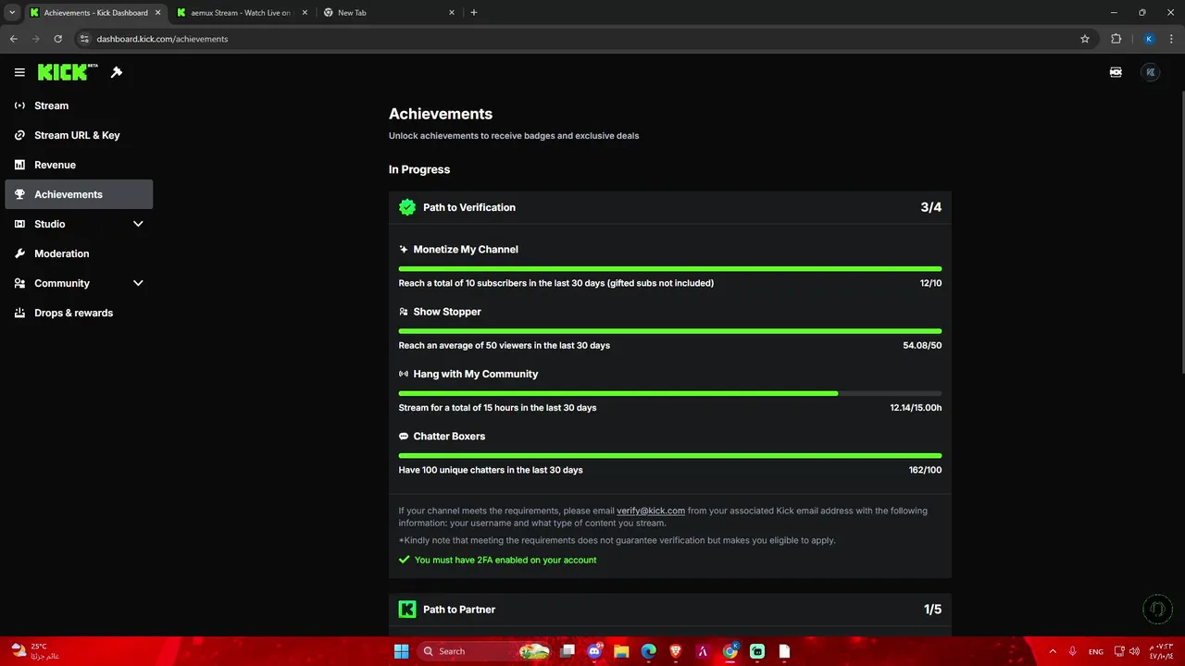Screen dimensions: 1185x666
Task: Select Achievements in the sidebar
Action: point(79,194)
